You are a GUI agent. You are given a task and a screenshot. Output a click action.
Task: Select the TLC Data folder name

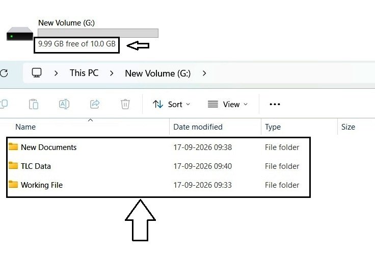36,166
